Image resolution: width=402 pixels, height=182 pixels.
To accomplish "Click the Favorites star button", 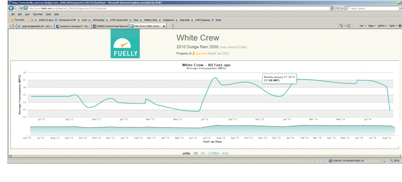I will [x=18, y=20].
